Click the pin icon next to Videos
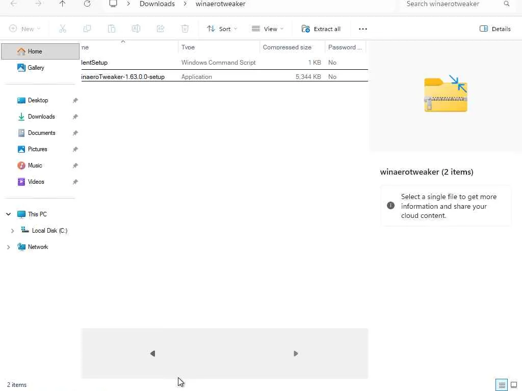Viewport: 522px width, 391px height. [75, 182]
